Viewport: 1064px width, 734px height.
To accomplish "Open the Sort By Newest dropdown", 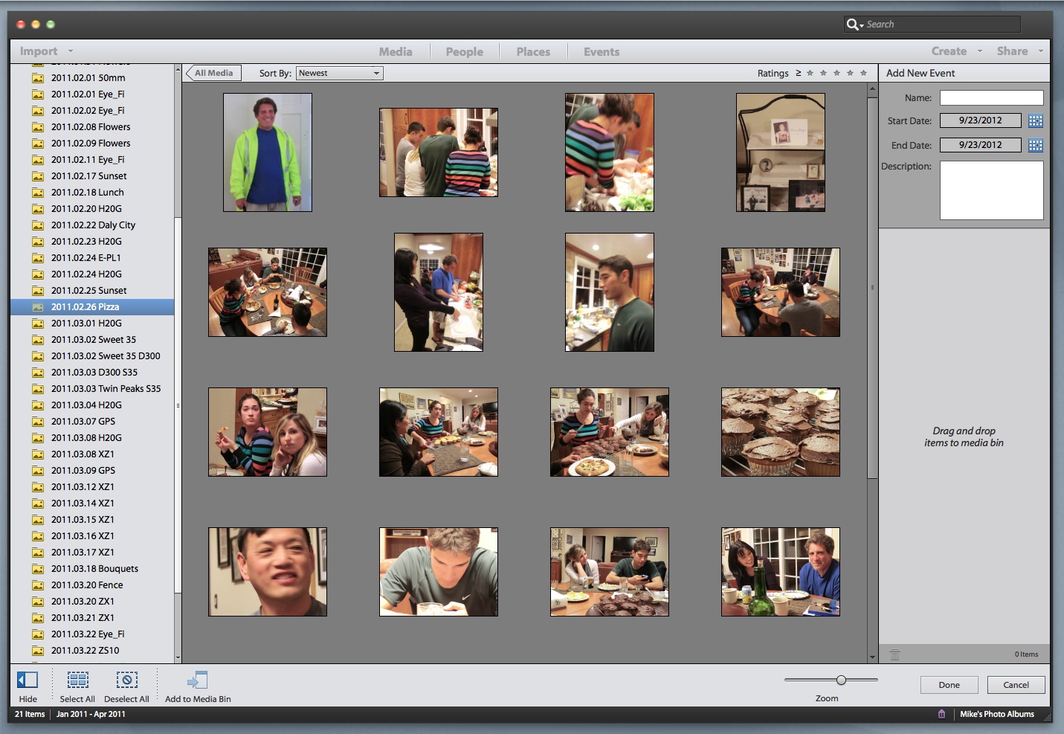I will point(339,73).
